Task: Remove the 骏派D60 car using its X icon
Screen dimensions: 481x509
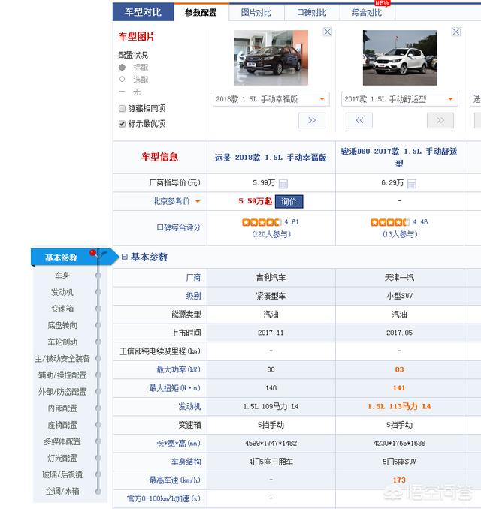Action: point(455,32)
